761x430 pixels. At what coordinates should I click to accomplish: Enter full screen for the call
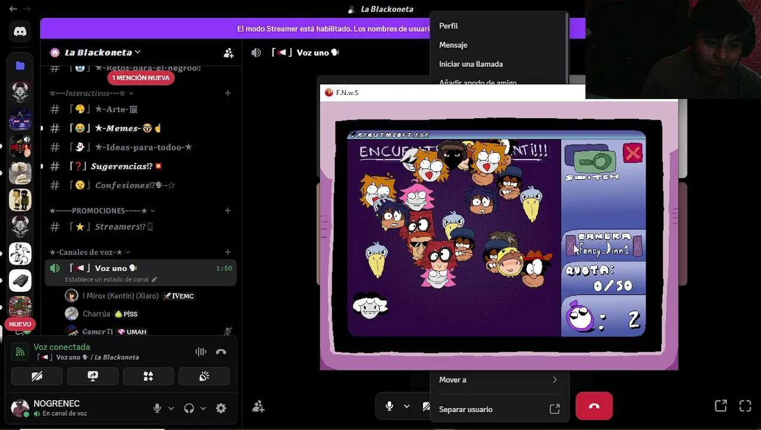click(x=745, y=406)
